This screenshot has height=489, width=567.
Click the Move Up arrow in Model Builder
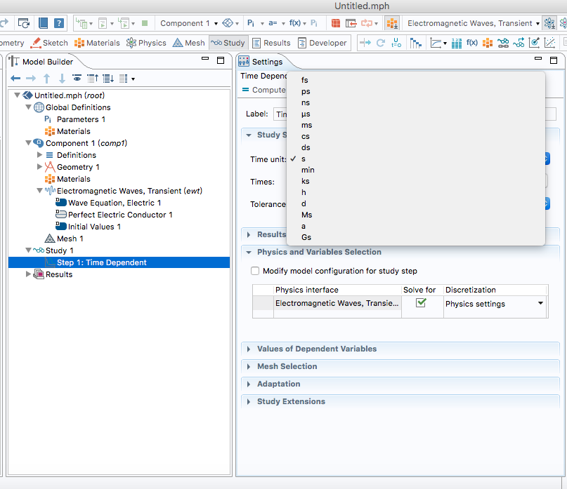[x=46, y=78]
